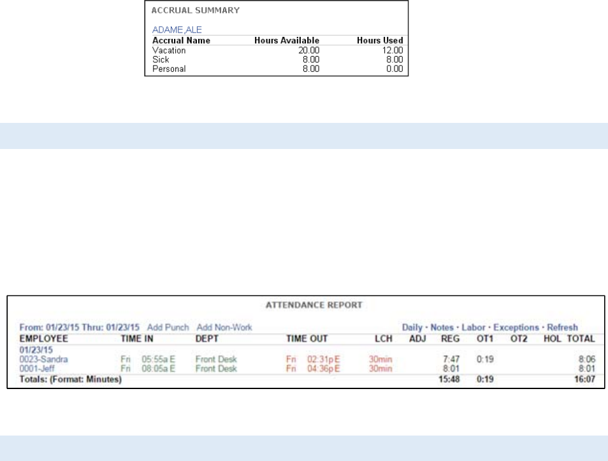The height and width of the screenshot is (461, 608).
Task: Open employee 0023-Sandra
Action: (x=43, y=359)
